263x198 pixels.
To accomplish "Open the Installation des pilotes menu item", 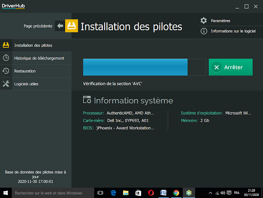I will pos(36,45).
